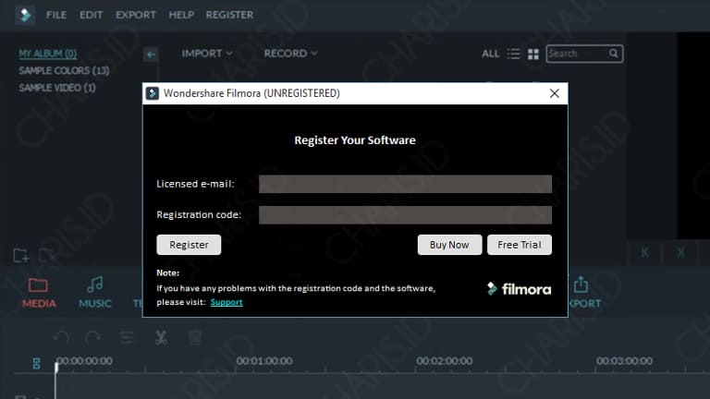Click the ALL filter label

point(490,54)
